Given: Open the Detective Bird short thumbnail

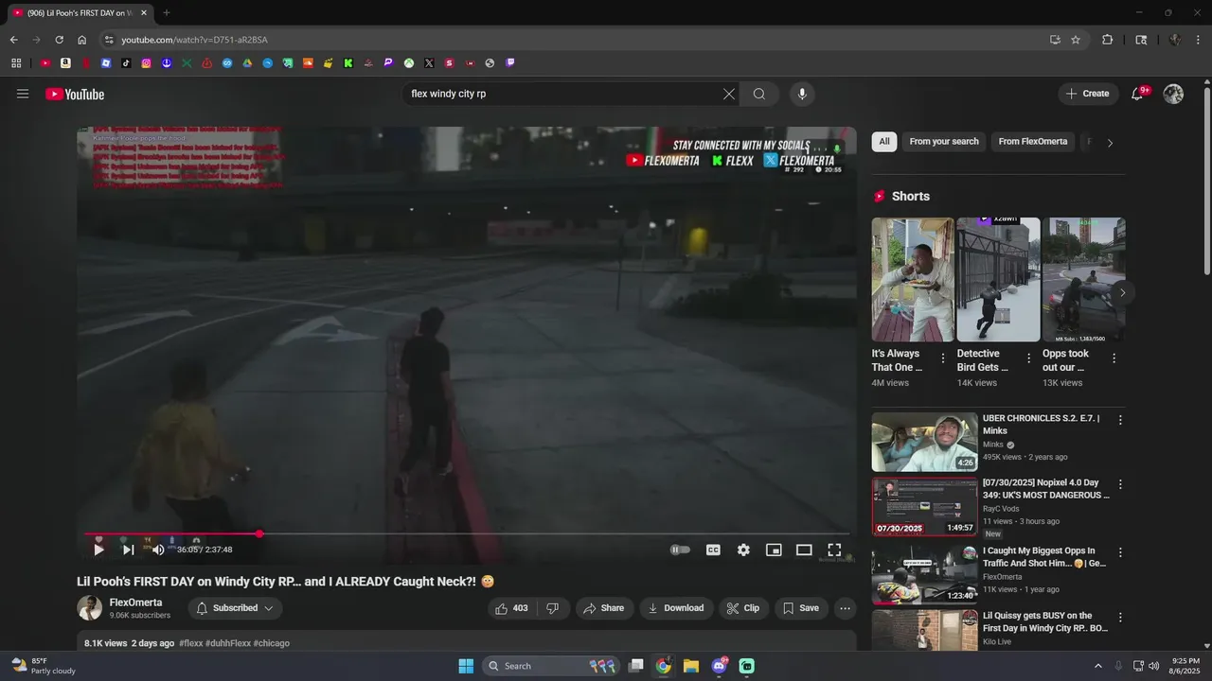Looking at the screenshot, I should click(x=998, y=280).
